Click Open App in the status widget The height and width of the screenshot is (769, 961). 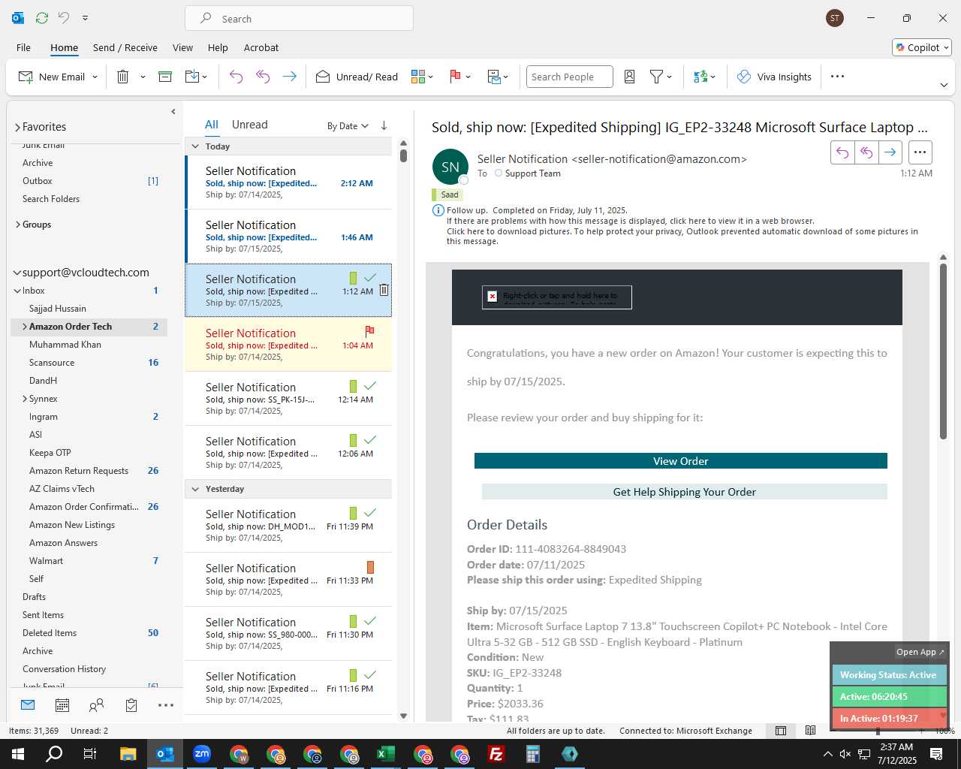click(920, 652)
